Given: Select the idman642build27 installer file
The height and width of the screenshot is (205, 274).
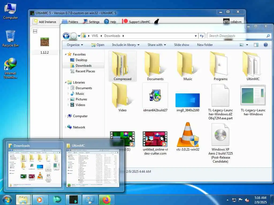Looking at the screenshot, I should tap(155, 97).
